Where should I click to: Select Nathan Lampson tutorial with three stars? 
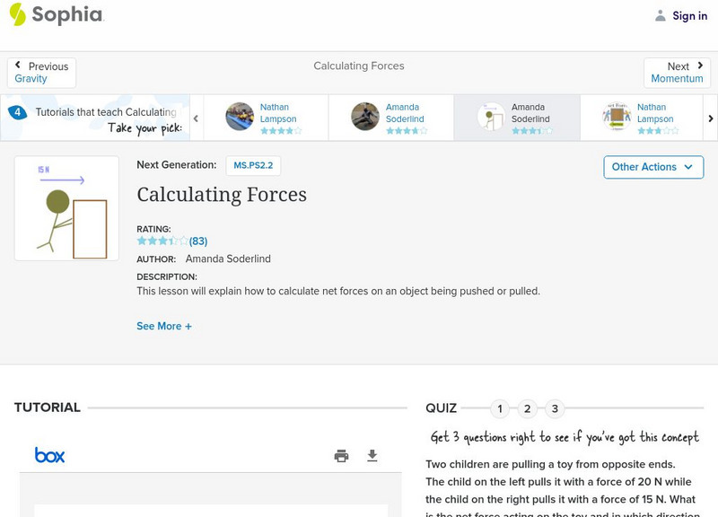click(642, 118)
